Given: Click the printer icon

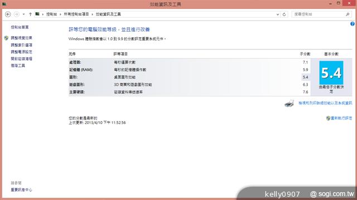Looking at the screenshot, I should (289, 103).
